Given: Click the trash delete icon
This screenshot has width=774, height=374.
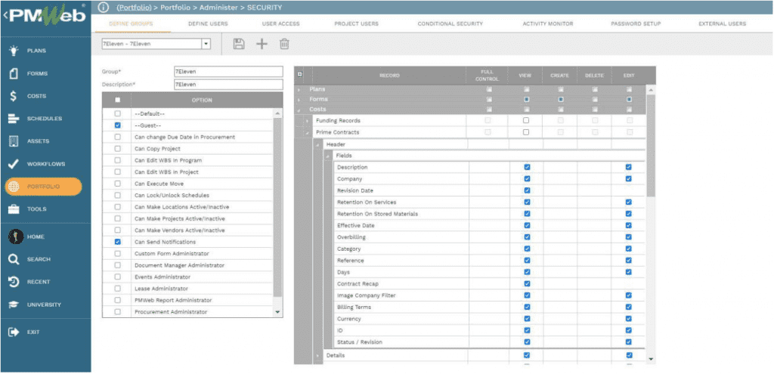Looking at the screenshot, I should coord(284,44).
